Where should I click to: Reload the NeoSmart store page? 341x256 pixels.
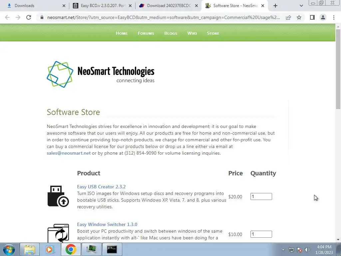click(29, 17)
